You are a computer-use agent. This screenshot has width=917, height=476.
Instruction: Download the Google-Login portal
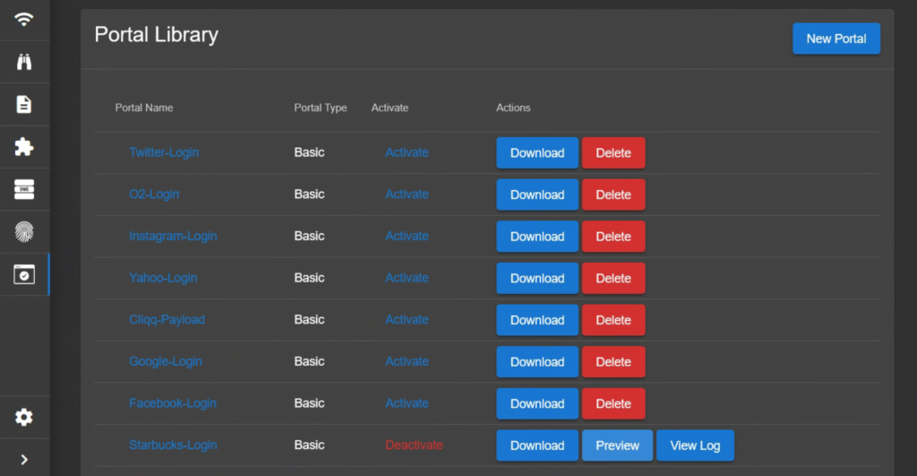(537, 362)
